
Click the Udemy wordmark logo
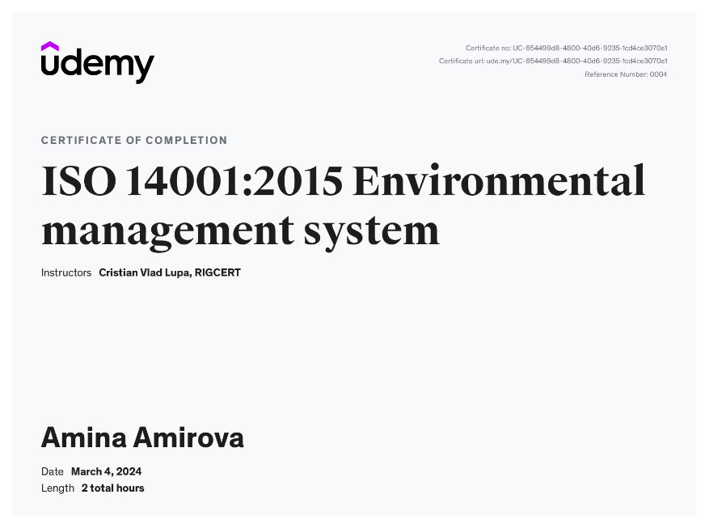pyautogui.click(x=98, y=64)
